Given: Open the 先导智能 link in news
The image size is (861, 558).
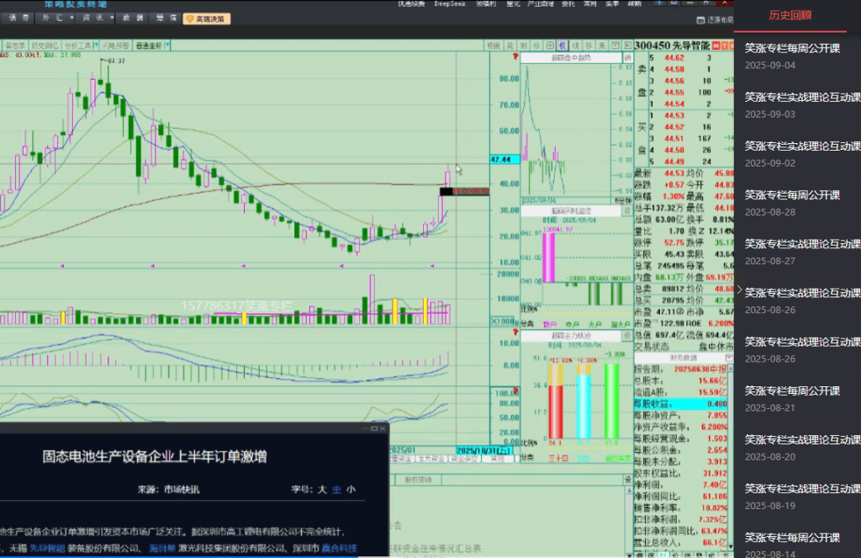Looking at the screenshot, I should 47,548.
